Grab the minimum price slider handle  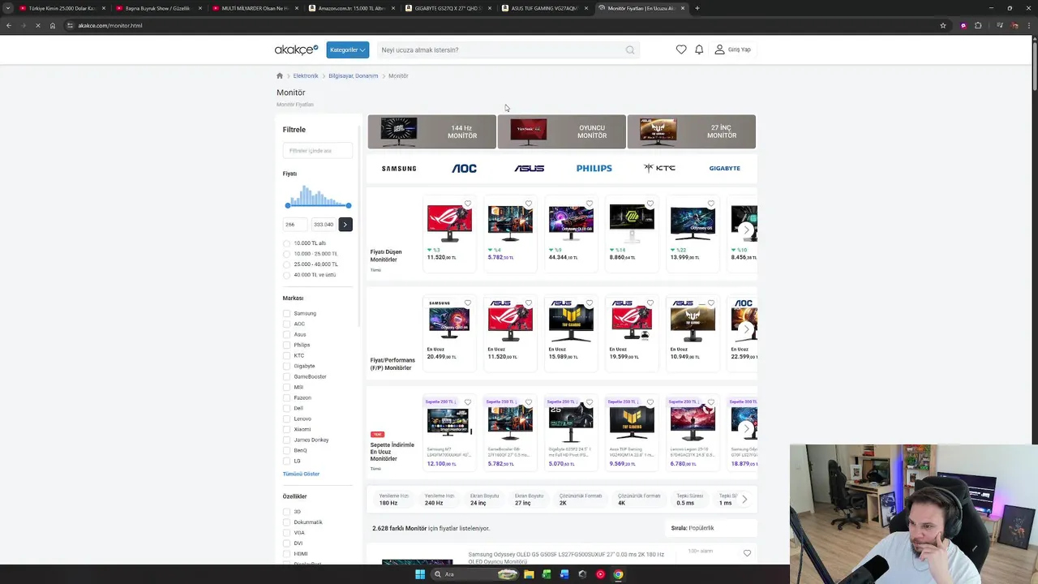click(x=288, y=205)
